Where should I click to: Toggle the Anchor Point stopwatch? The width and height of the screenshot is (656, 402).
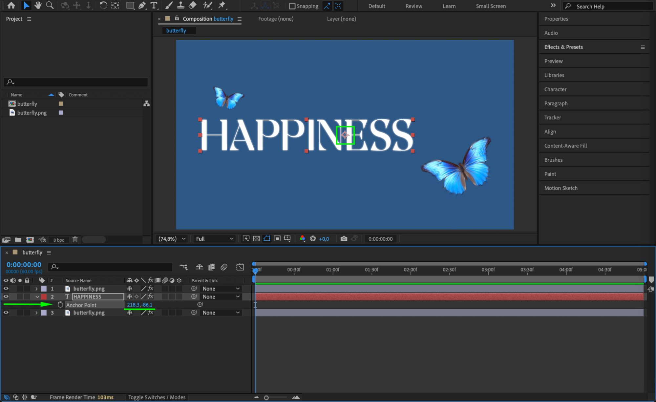[60, 305]
